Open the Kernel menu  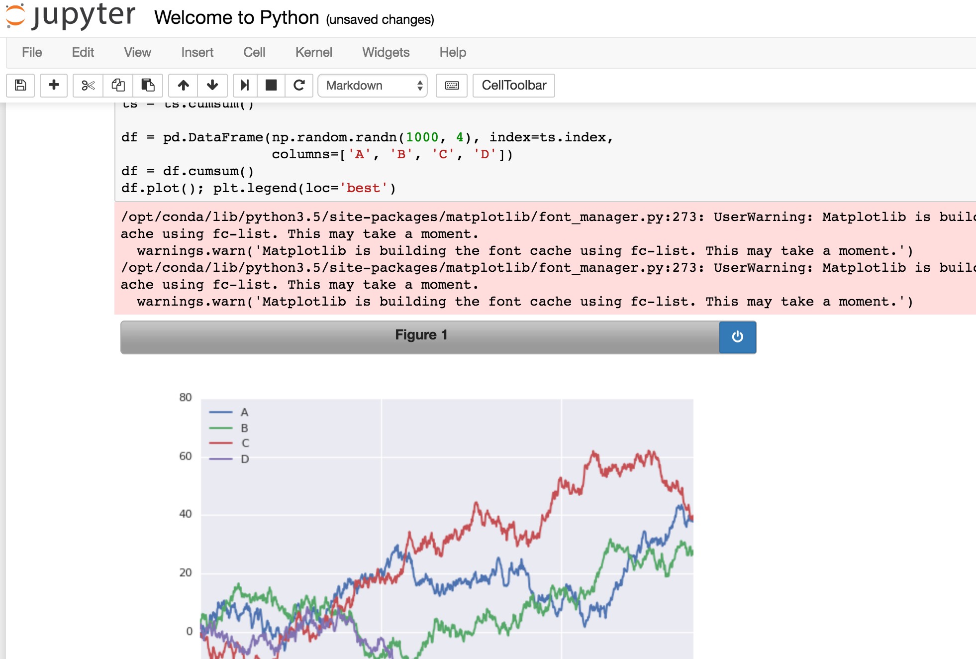[x=313, y=52]
